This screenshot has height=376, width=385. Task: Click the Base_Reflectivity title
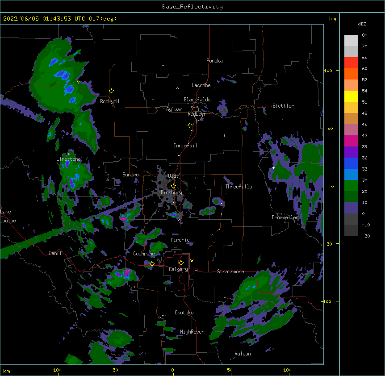(192, 7)
